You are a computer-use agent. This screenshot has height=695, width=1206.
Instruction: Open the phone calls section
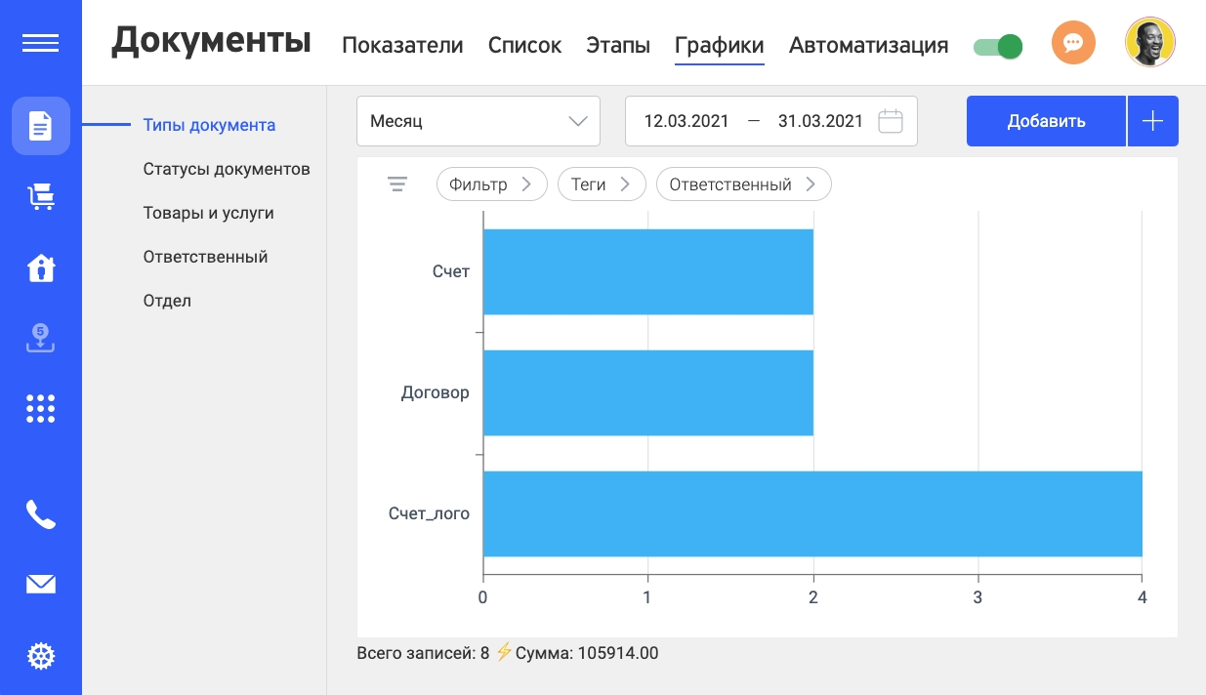(40, 515)
